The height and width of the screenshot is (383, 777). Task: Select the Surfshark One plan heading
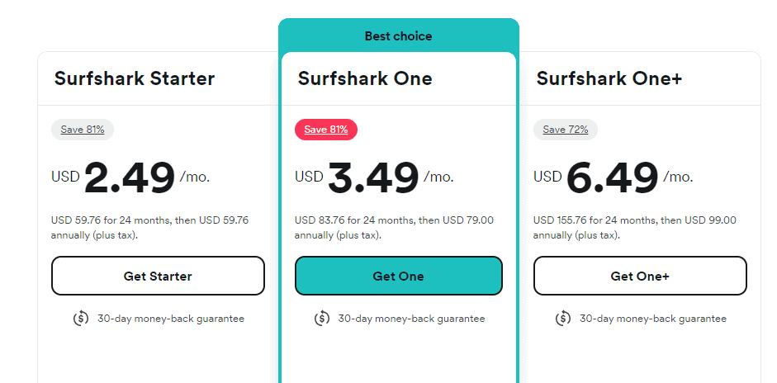365,79
